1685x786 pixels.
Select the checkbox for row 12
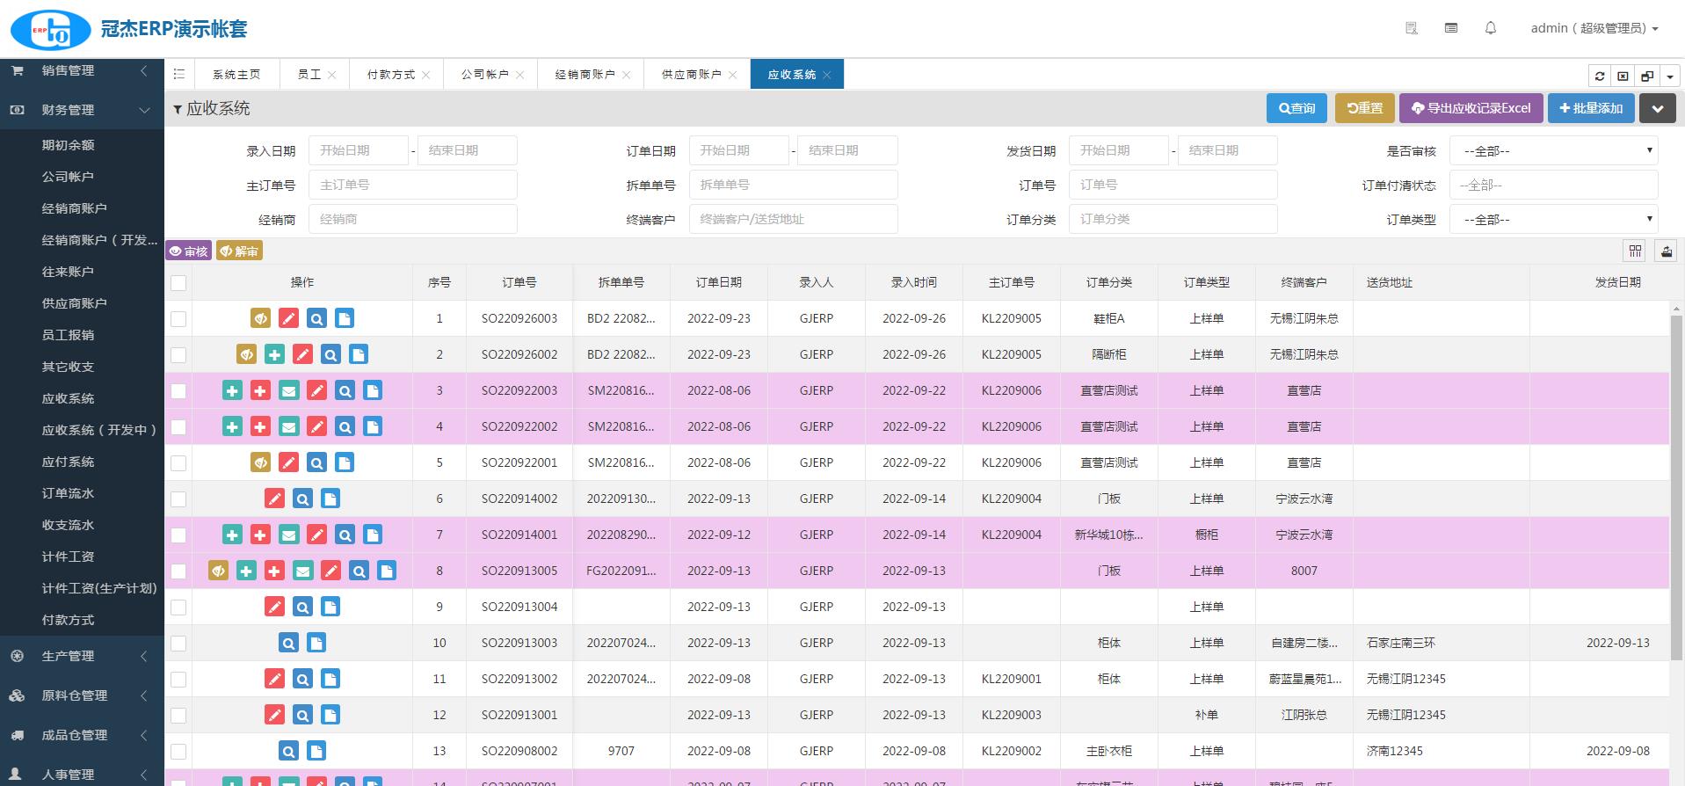(178, 715)
